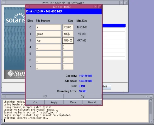This screenshot has height=125, width=154.
Task: Click the Capacity value 149480 MB
Action: click(x=85, y=76)
